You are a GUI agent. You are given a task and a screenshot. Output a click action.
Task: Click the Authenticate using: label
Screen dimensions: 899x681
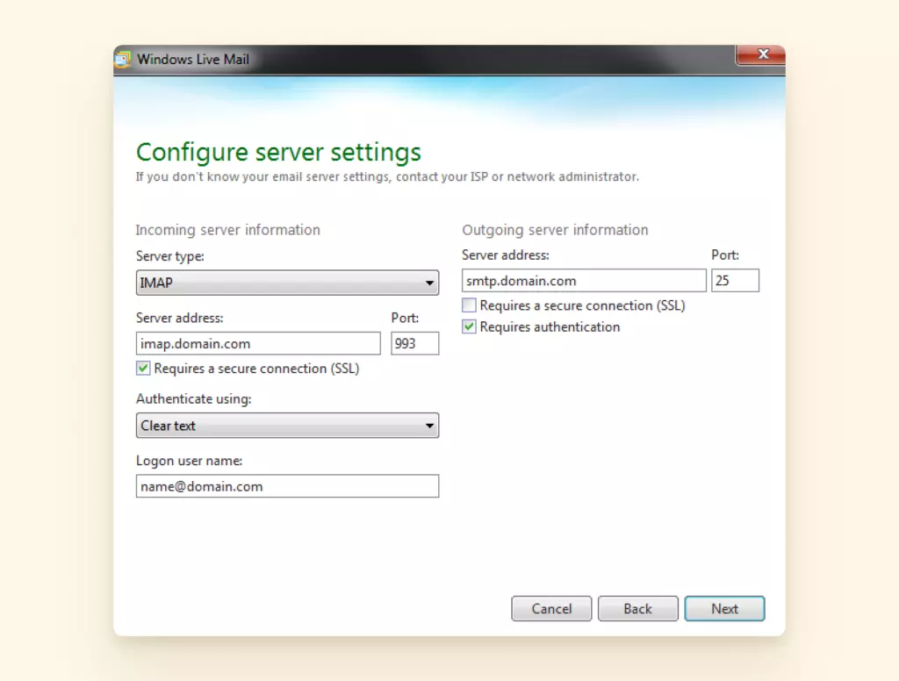[x=194, y=399]
